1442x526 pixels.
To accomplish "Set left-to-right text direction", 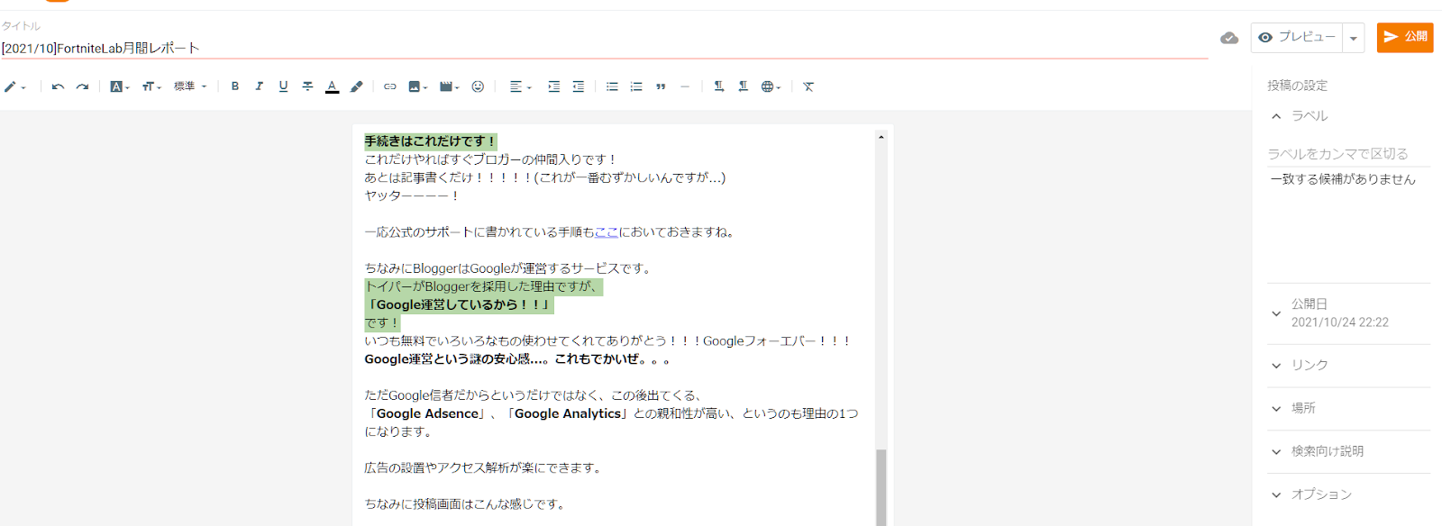I will (x=718, y=86).
